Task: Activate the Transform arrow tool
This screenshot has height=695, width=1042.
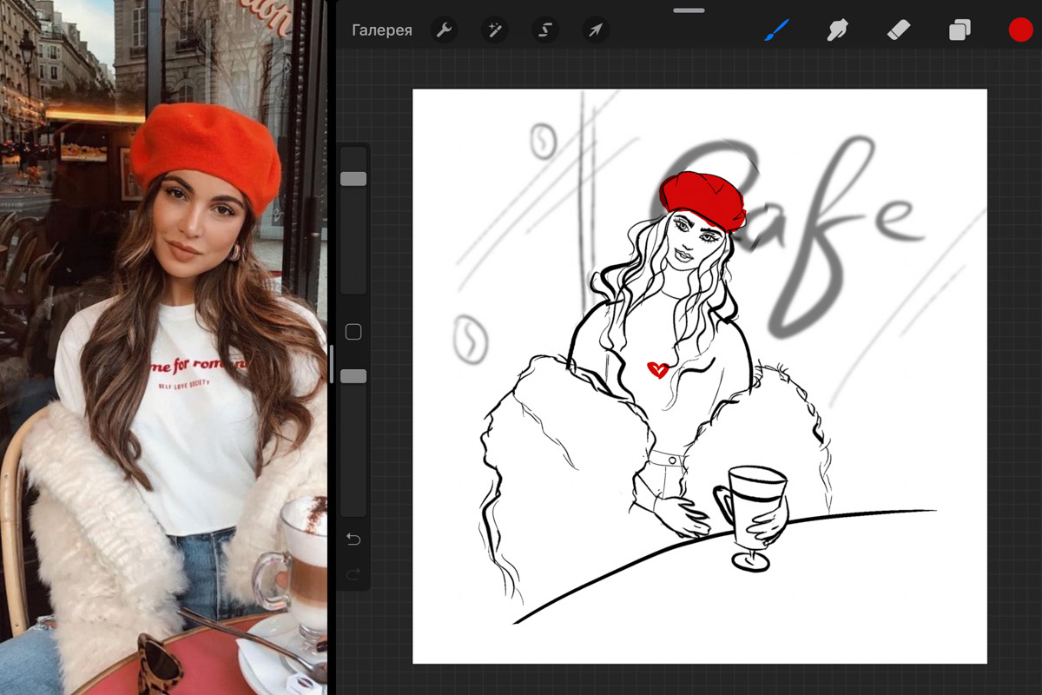Action: [596, 30]
